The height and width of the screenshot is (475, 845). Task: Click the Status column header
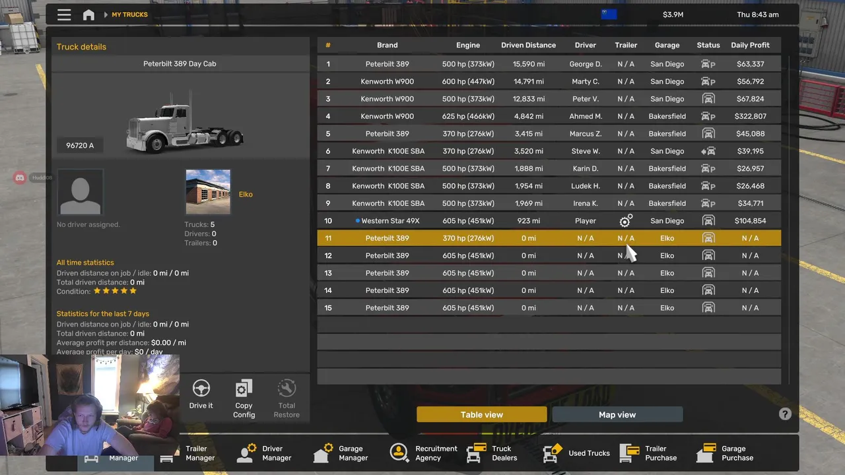tap(708, 46)
